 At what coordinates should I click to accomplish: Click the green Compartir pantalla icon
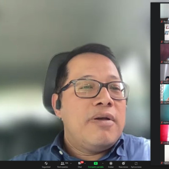pyautogui.click(x=95, y=163)
